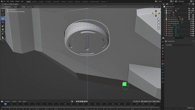Open the Render menu
195x110 pixels.
[x=12, y=1]
